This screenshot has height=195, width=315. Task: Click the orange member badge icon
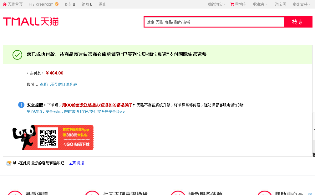click(57, 4)
